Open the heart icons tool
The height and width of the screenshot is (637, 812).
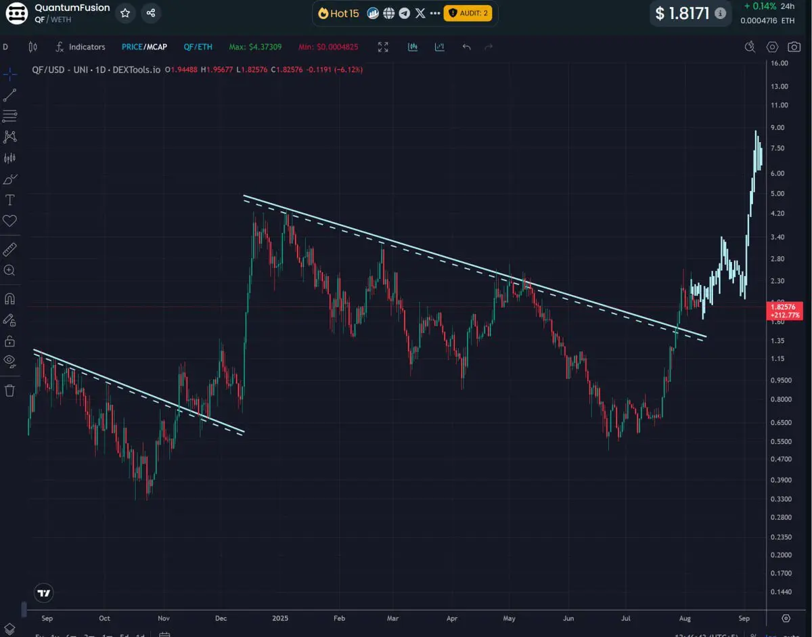9,221
